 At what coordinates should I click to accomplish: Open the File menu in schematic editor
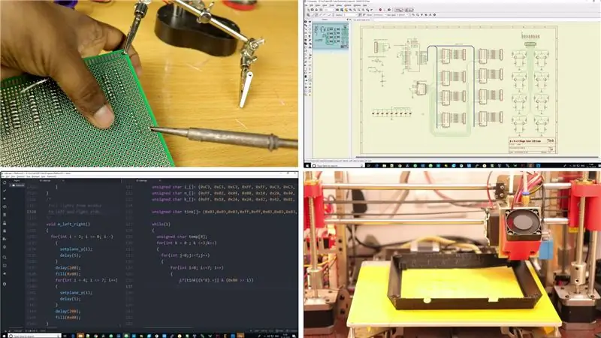coord(307,5)
